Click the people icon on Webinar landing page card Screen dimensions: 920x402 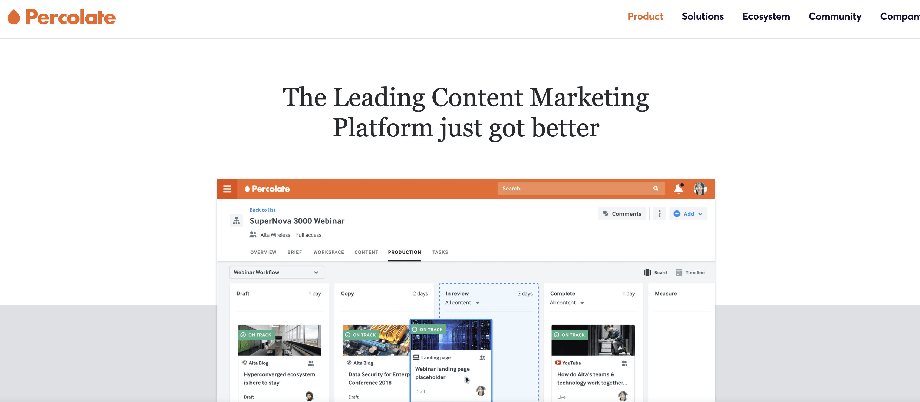click(x=482, y=358)
